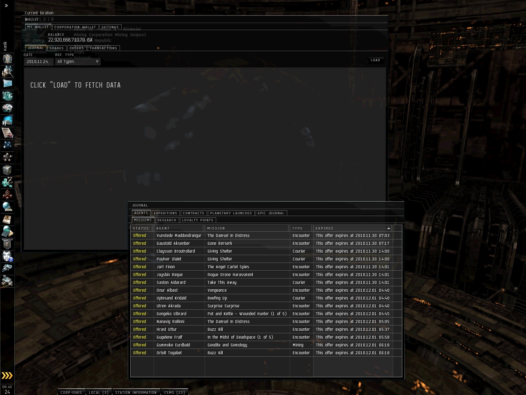This screenshot has height=395, width=526.
Task: Open the Contracts signing-paper sidebar icon
Action: tap(7, 133)
